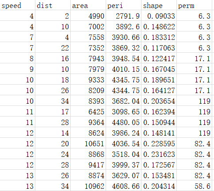Click the cell with area value 4990
The height and width of the screenshot is (191, 214).
coord(88,16)
